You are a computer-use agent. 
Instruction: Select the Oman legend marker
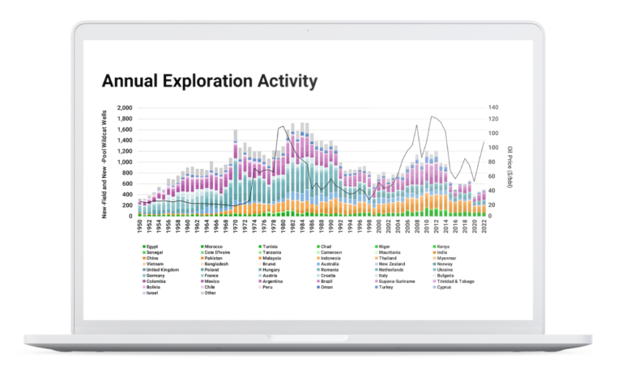(x=318, y=286)
